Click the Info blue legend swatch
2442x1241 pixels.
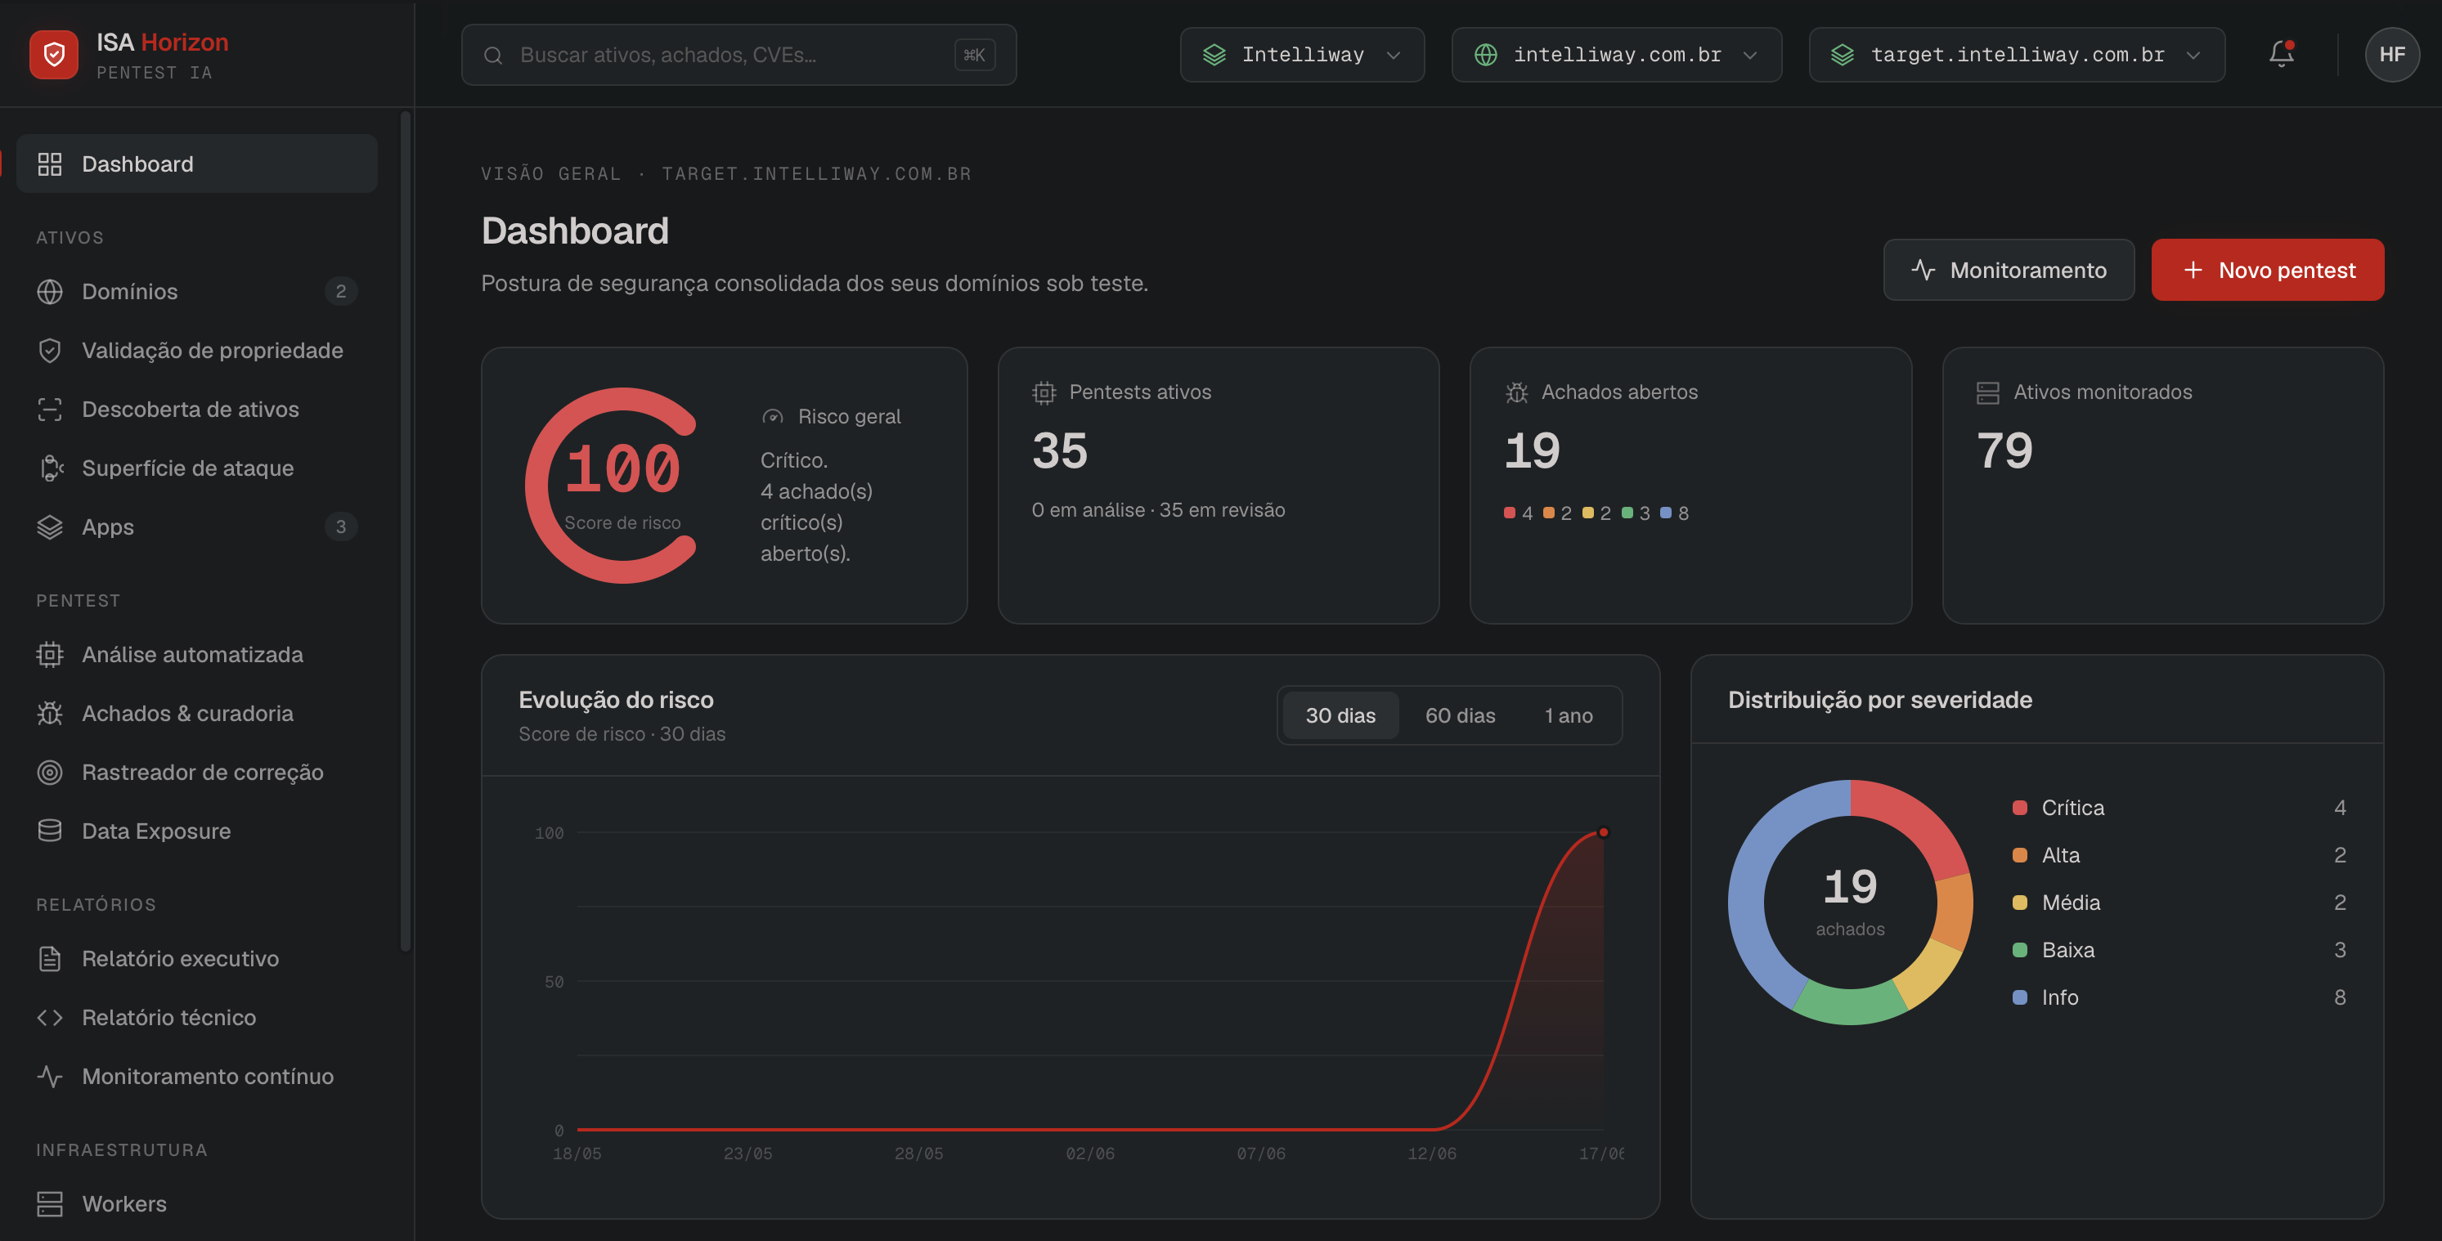coord(2019,997)
